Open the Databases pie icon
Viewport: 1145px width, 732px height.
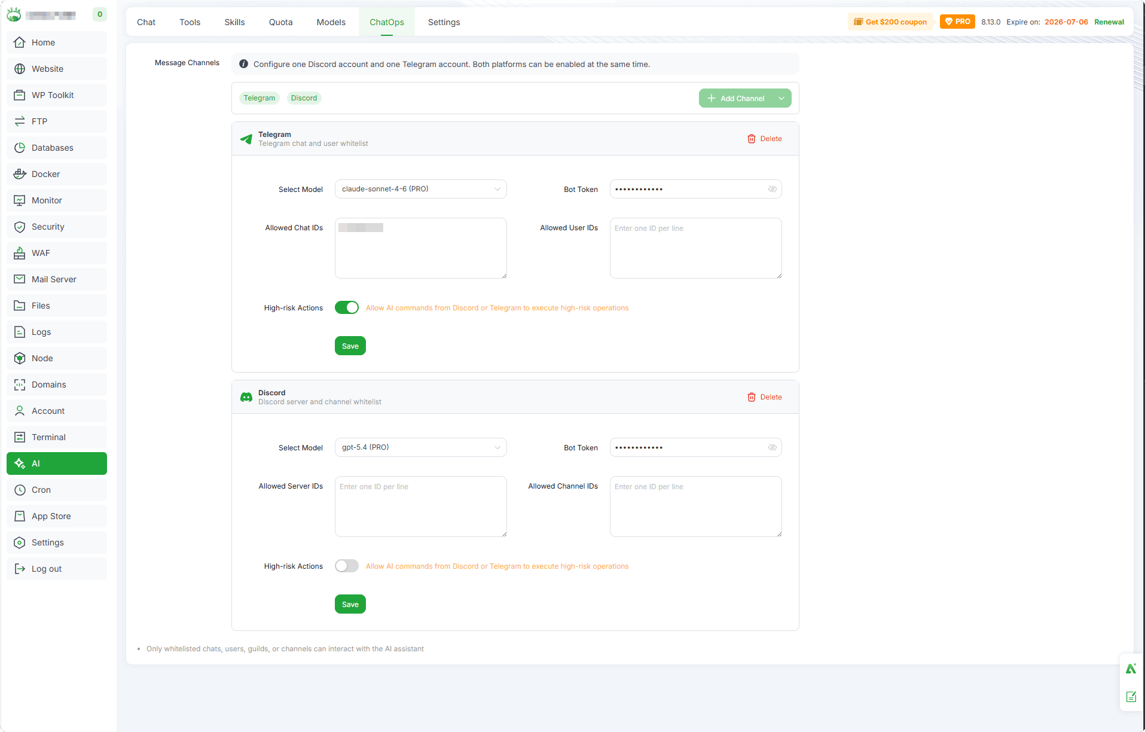[20, 148]
